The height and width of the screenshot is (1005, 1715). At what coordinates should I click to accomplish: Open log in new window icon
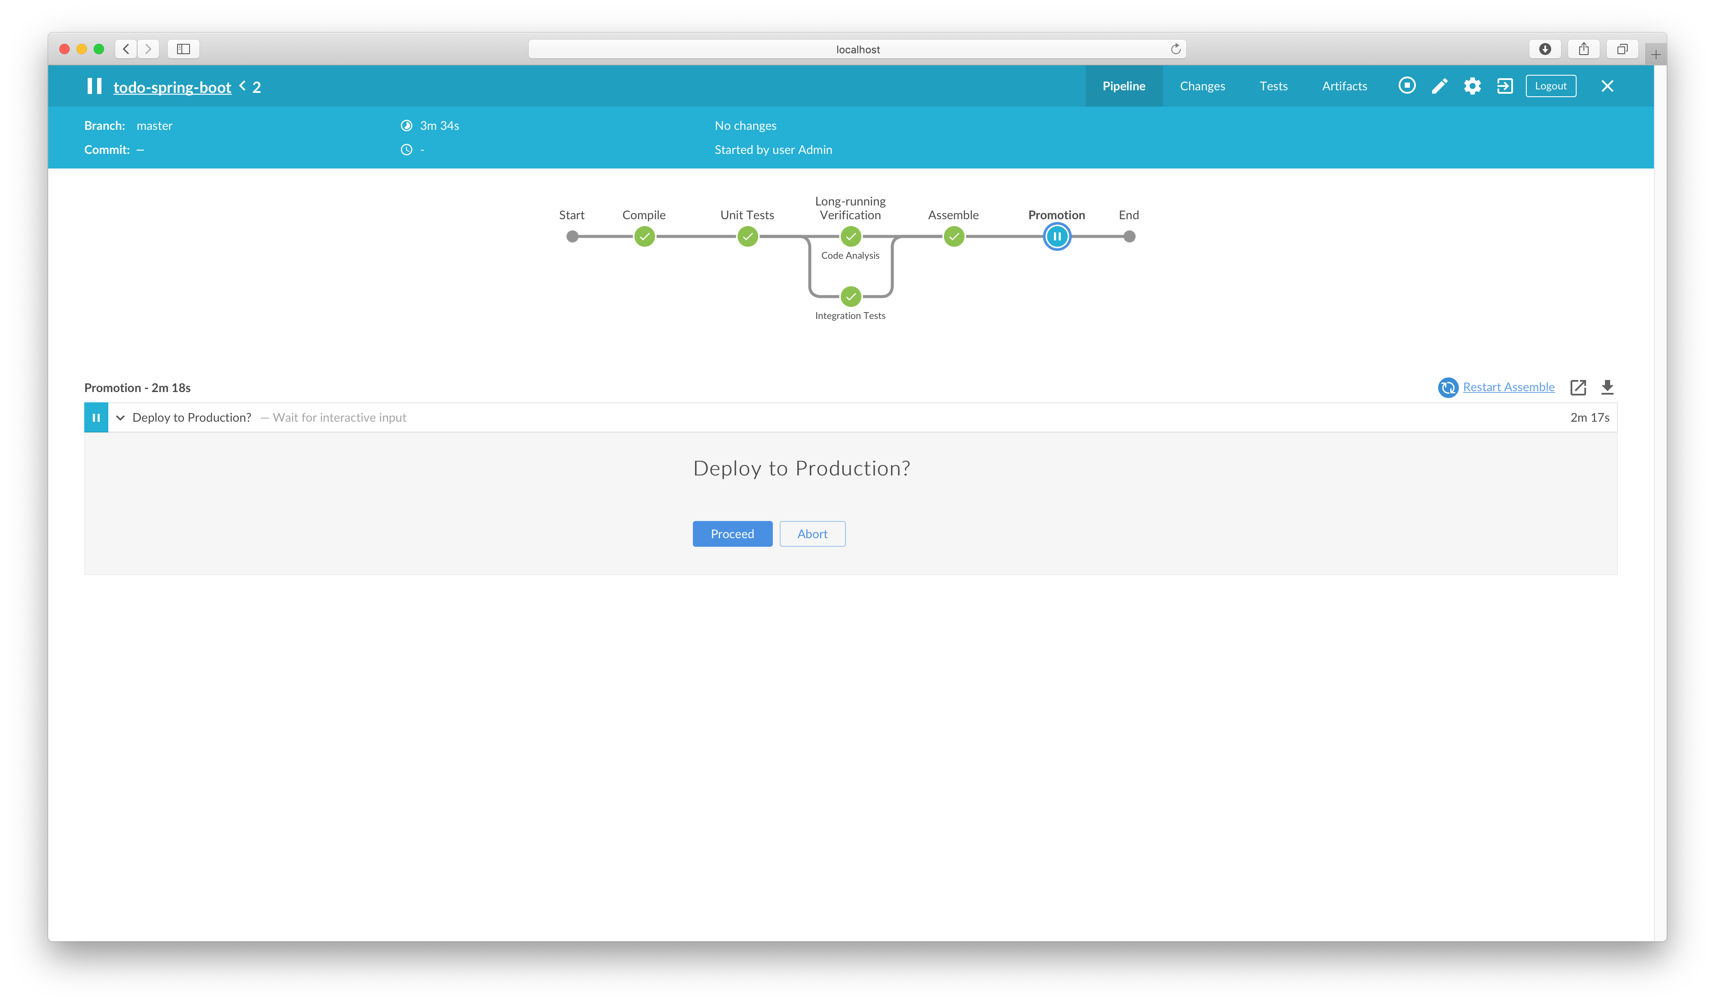(1578, 387)
